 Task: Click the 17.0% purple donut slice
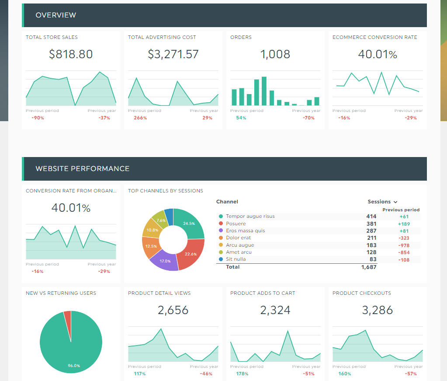pos(164,262)
